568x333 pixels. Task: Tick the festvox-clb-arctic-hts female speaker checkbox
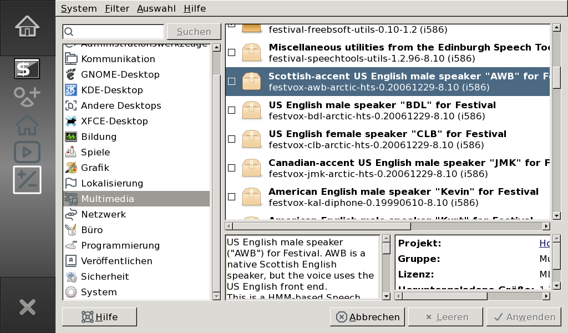tap(232, 139)
